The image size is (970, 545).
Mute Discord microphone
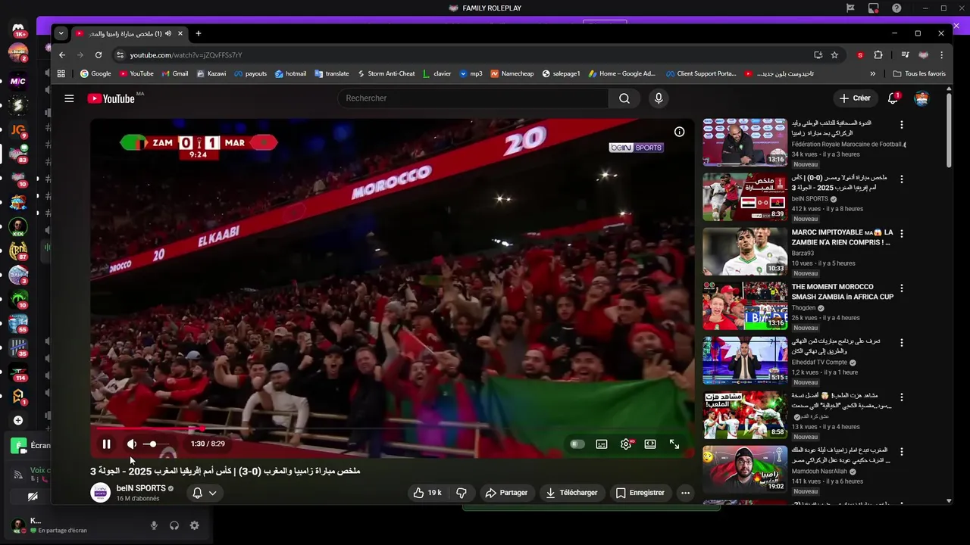pos(154,525)
